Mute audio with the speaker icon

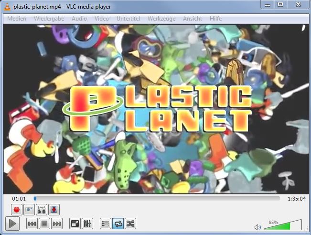point(257,227)
